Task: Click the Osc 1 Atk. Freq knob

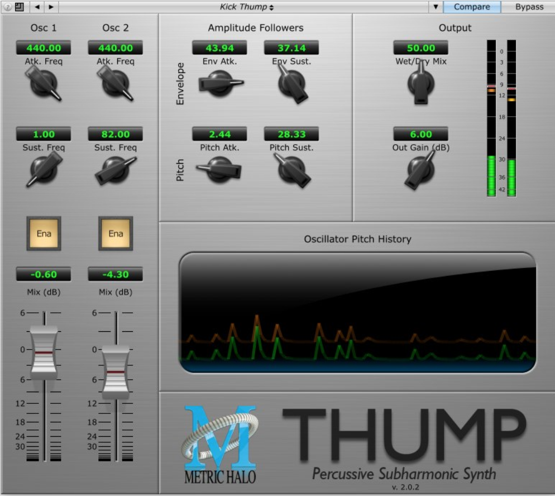Action: (x=44, y=84)
